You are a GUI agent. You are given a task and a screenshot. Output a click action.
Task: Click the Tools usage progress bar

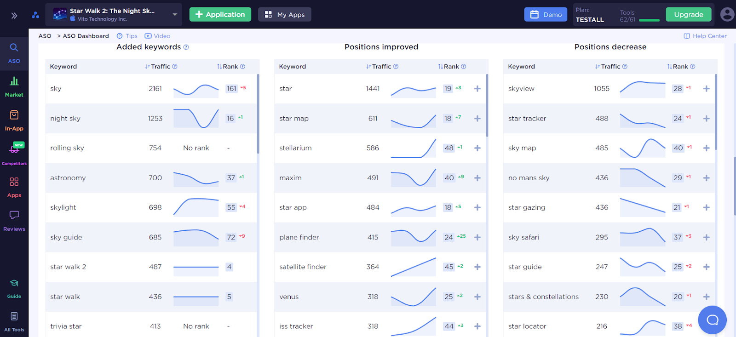coord(649,20)
